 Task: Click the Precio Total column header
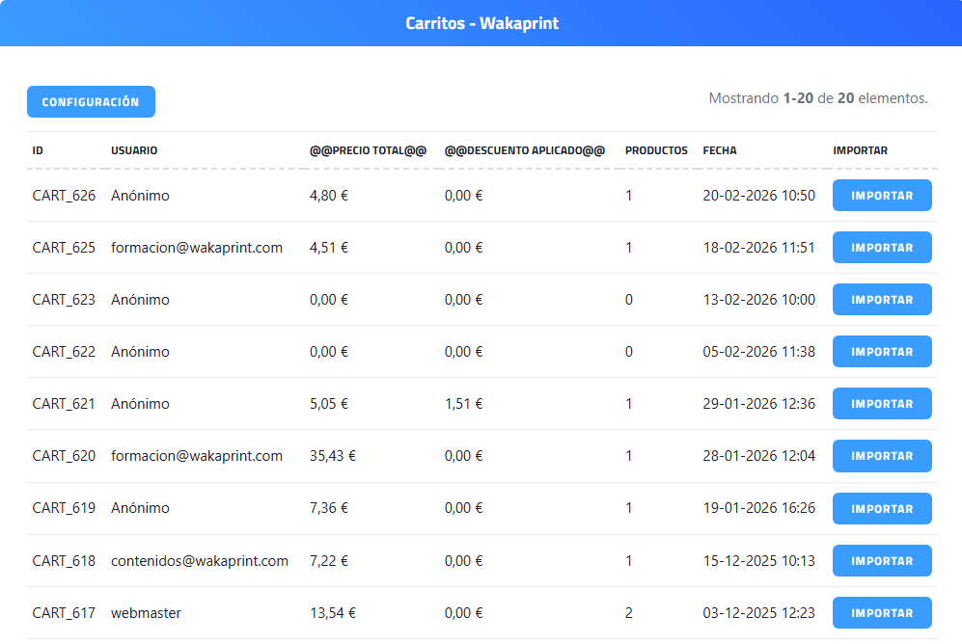click(x=368, y=150)
